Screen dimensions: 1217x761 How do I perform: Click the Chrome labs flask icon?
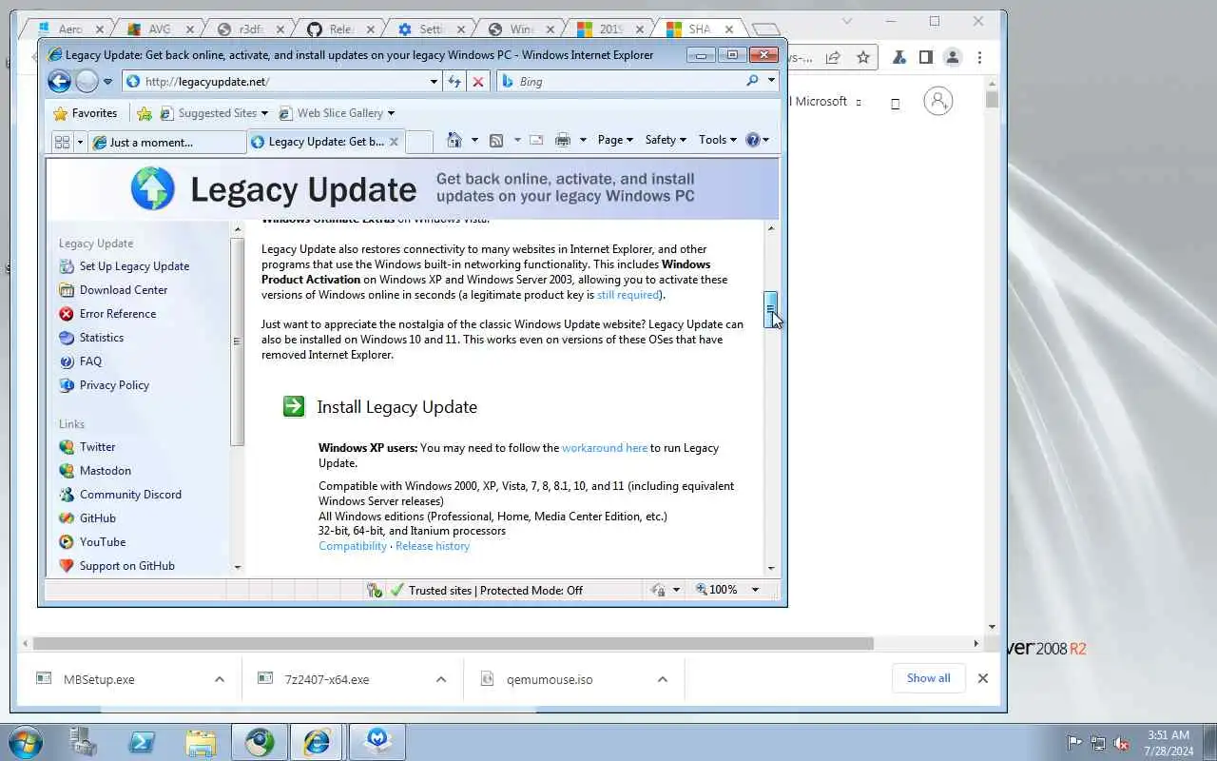(x=898, y=57)
